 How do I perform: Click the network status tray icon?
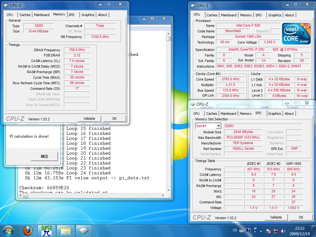tap(276, 231)
